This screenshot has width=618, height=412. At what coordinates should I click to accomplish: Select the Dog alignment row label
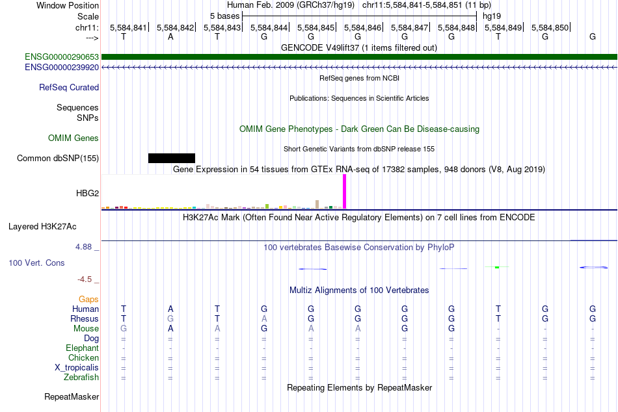91,339
